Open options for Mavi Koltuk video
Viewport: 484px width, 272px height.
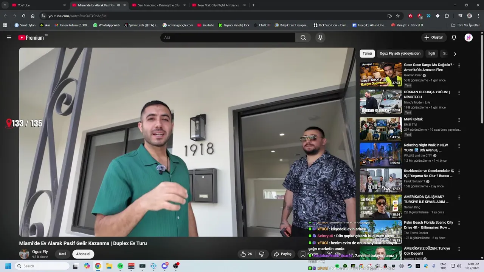point(459,120)
